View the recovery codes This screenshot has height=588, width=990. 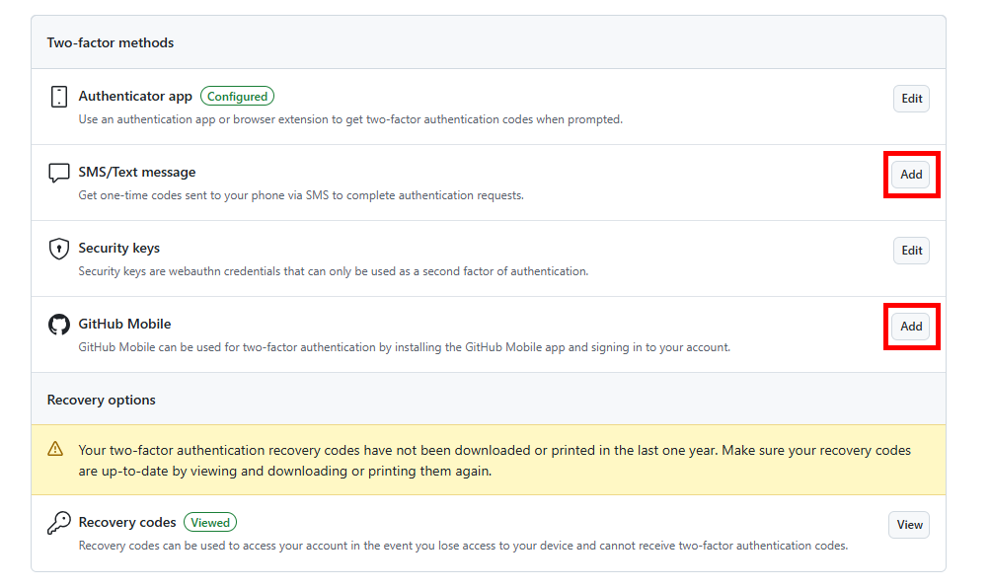pyautogui.click(x=909, y=525)
